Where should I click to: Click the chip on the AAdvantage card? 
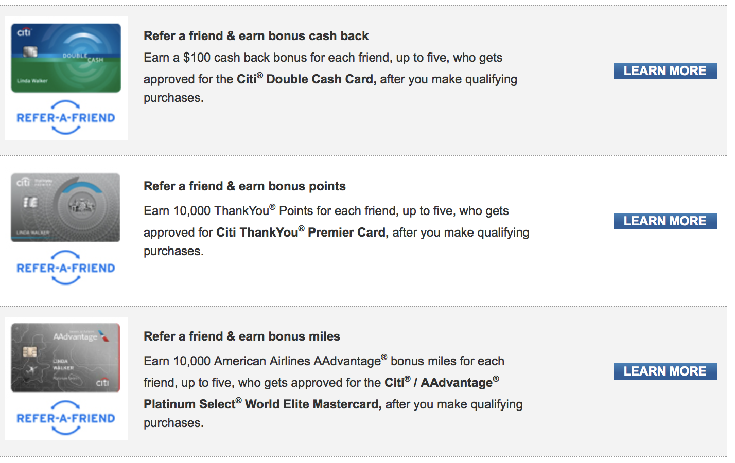point(29,352)
